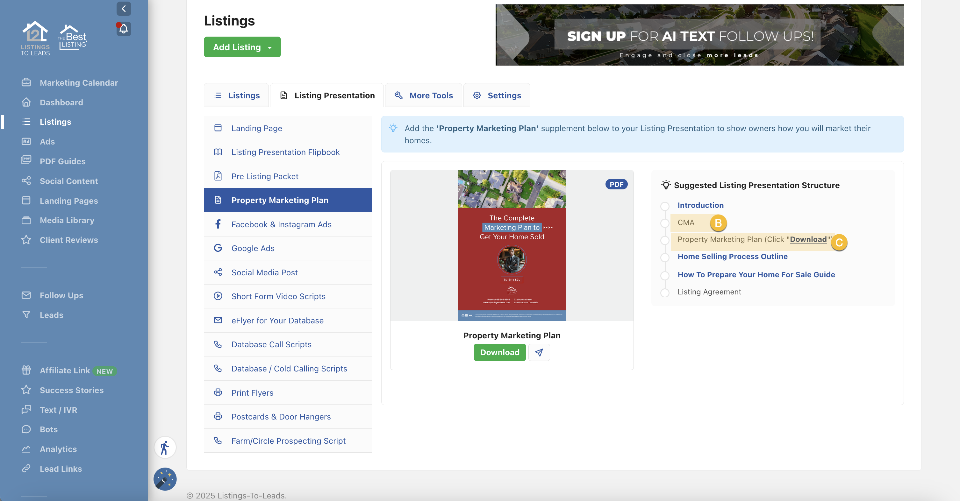Click the Google G icon for Google Ads
Viewport: 960px width, 501px height.
(218, 248)
